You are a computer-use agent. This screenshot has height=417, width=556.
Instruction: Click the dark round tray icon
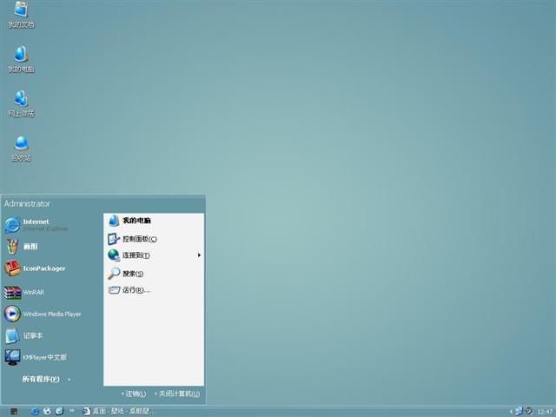[x=529, y=411]
